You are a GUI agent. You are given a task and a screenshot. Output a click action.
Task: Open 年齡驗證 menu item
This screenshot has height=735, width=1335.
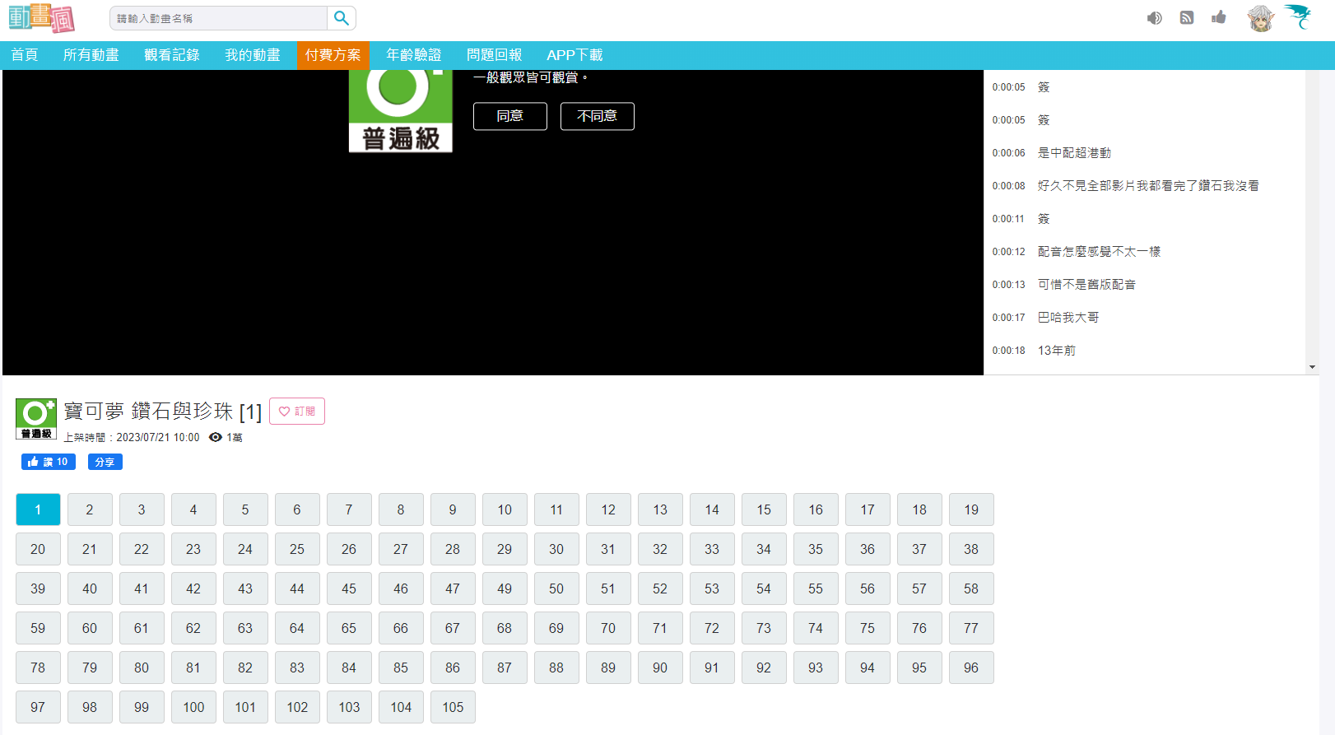(x=414, y=55)
